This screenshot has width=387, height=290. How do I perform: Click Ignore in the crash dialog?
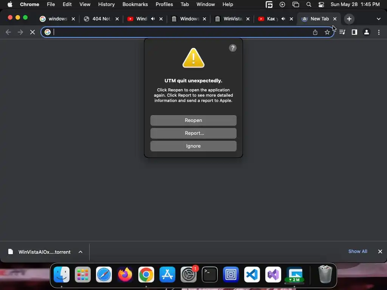coord(193,146)
